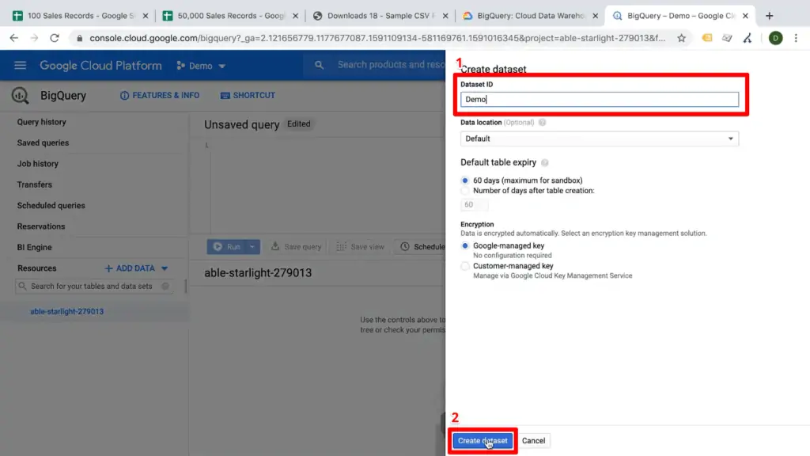Open the Demo project picker dropdown
The image size is (810, 456).
point(201,65)
